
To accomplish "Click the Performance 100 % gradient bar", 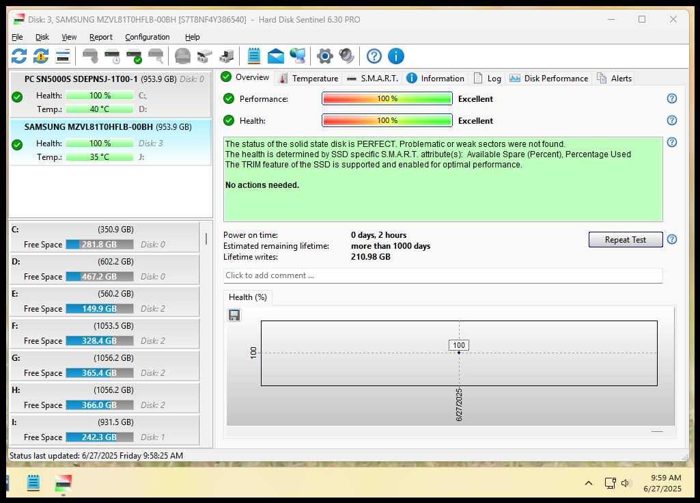I will point(387,98).
